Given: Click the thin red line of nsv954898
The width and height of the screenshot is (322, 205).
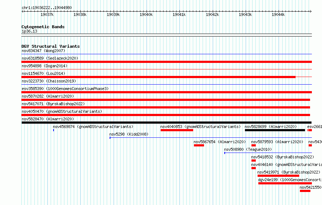Looking at the screenshot, I should coord(166,69).
